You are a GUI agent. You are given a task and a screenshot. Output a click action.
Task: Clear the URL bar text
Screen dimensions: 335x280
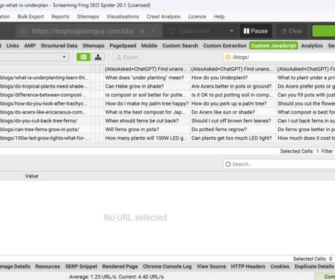[142, 31]
